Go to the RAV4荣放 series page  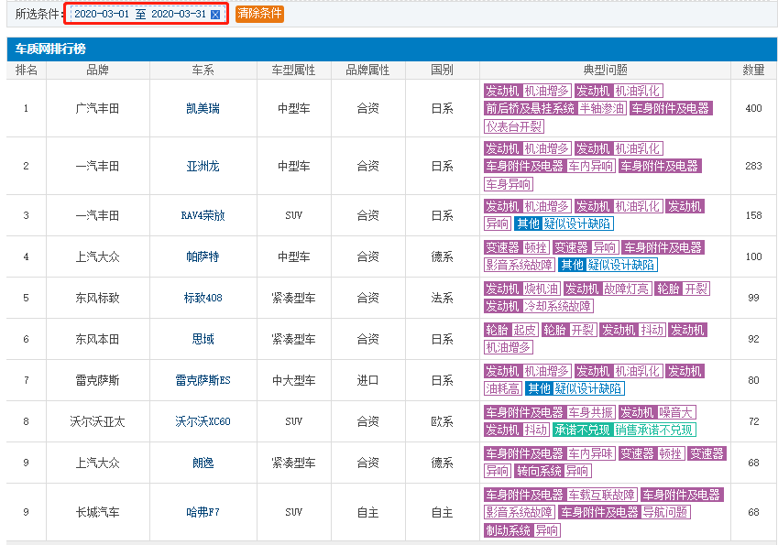(203, 215)
